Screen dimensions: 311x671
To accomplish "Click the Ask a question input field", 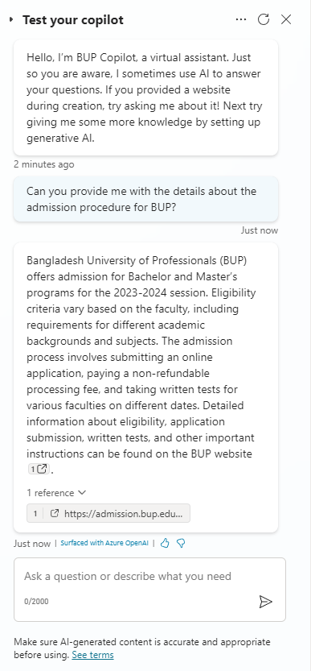I will tap(149, 590).
